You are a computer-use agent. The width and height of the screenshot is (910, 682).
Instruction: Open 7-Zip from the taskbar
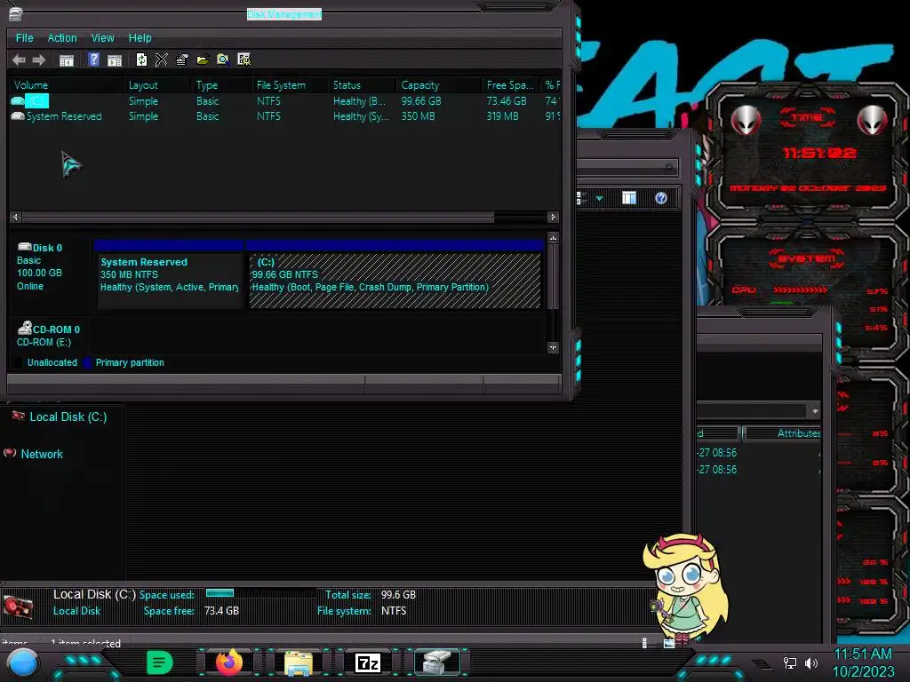[367, 662]
